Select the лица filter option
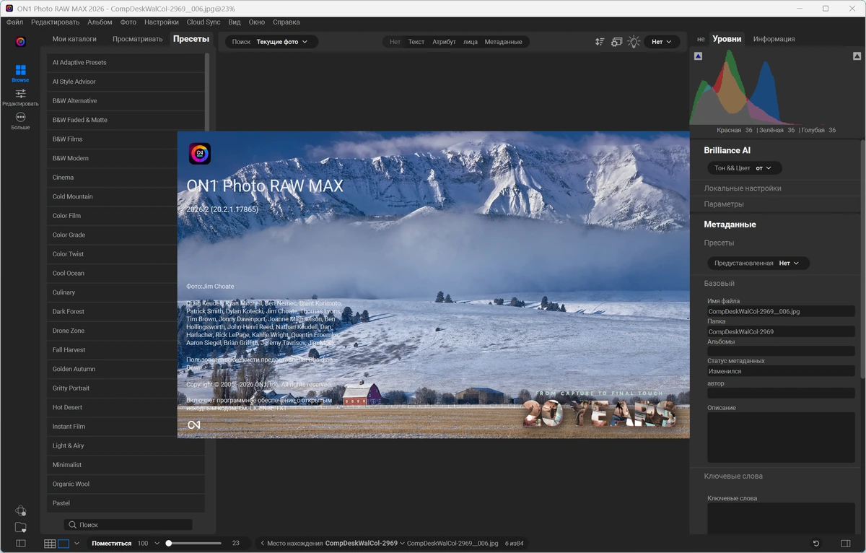This screenshot has width=866, height=553. click(471, 42)
